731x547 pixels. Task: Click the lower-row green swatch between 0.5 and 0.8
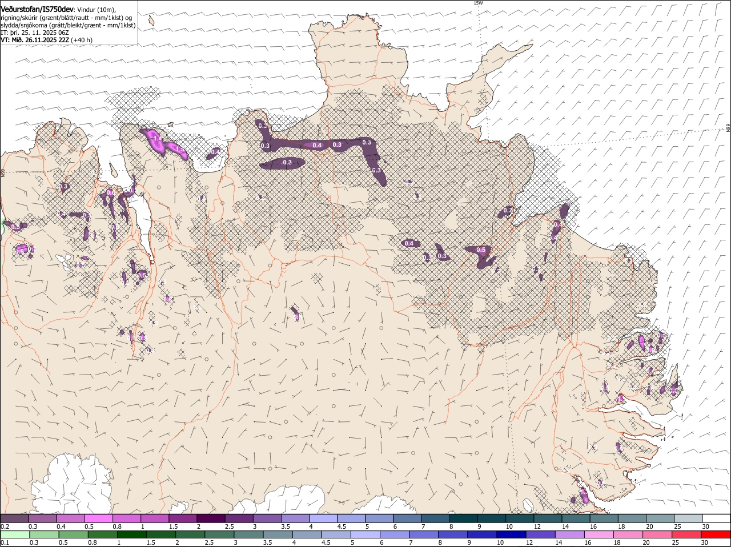click(73, 534)
